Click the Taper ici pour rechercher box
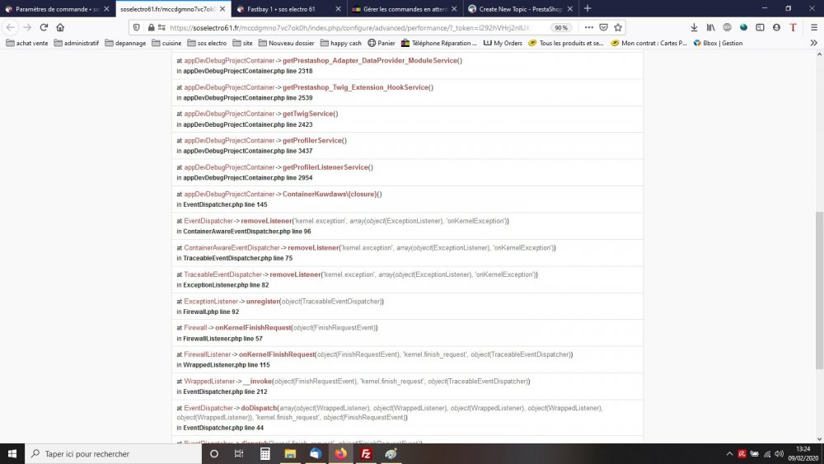The height and width of the screenshot is (464, 824). [114, 453]
